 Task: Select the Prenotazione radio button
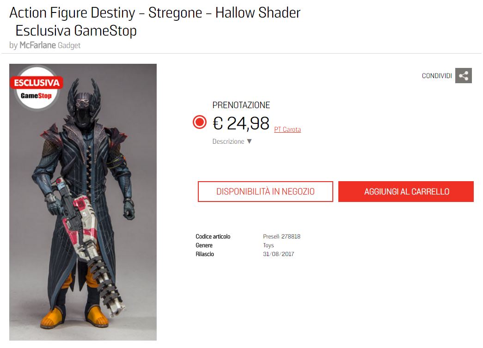coord(200,122)
